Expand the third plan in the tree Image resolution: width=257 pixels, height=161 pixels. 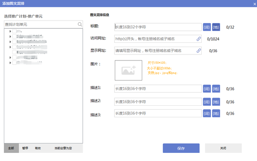pyautogui.click(x=10, y=42)
